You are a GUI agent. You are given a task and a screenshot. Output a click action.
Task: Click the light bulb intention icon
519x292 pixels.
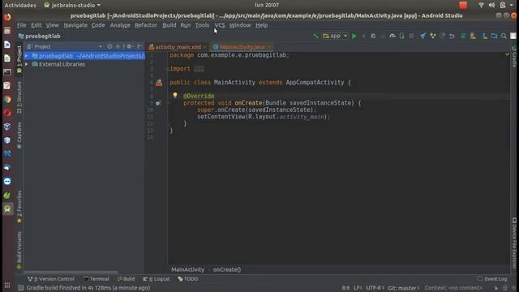175,96
